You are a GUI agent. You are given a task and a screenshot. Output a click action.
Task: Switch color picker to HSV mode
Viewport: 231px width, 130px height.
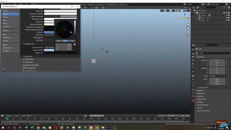[x=65, y=41]
